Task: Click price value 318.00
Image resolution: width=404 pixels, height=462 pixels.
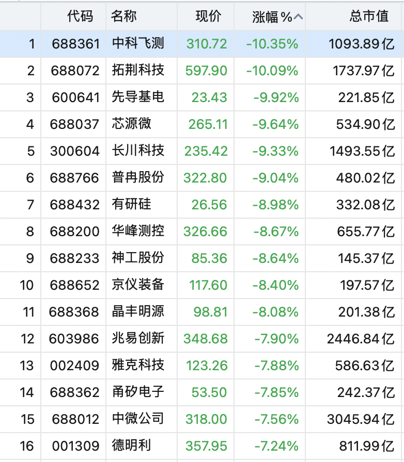Action: pos(206,420)
